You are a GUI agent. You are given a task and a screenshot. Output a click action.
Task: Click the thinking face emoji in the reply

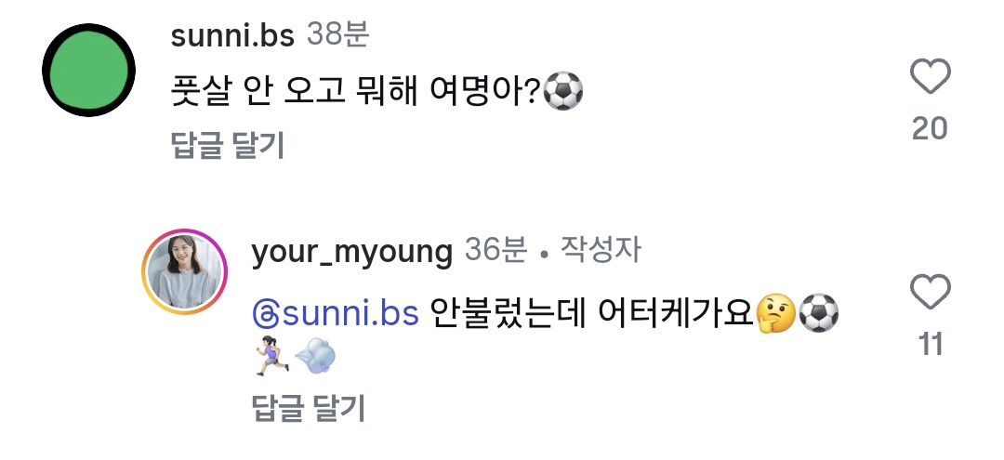coord(775,314)
